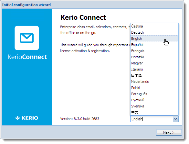Pick Italiano from the language list

coord(154,69)
